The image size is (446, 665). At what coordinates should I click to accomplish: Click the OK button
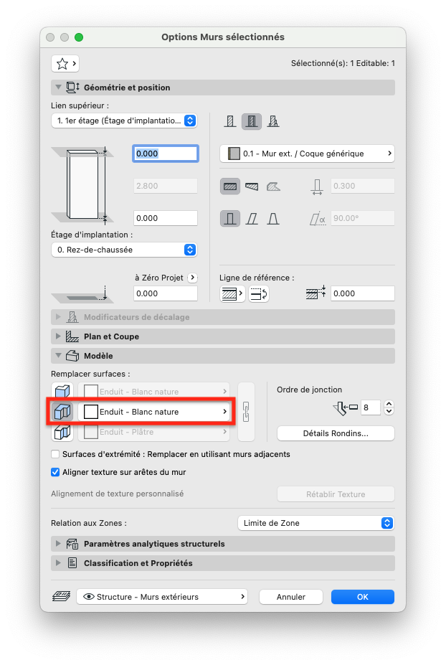(x=363, y=597)
